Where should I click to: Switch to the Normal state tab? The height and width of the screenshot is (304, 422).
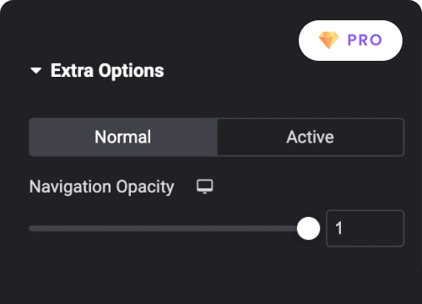tap(123, 137)
